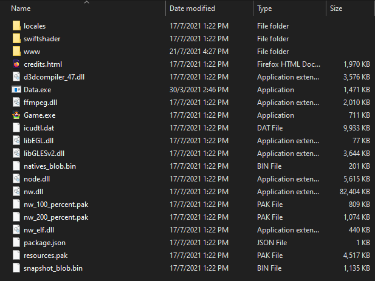Click the www folder icon

(x=16, y=52)
